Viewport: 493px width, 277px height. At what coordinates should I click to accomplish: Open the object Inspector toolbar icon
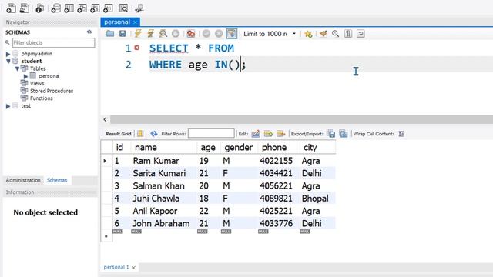tap(39, 8)
